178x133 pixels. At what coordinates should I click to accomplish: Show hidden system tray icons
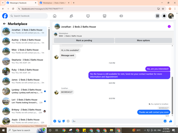[x=145, y=130]
